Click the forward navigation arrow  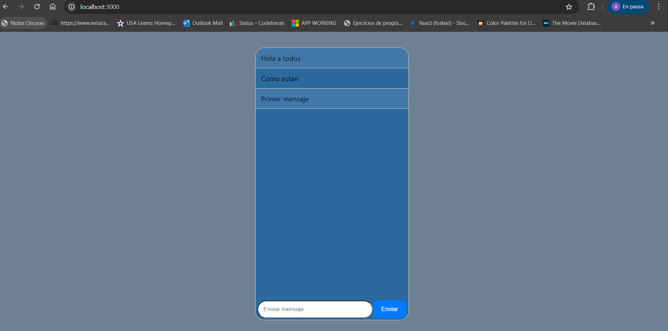[x=21, y=7]
